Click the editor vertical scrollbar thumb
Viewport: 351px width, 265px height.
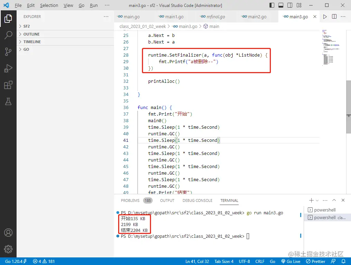[x=349, y=107]
